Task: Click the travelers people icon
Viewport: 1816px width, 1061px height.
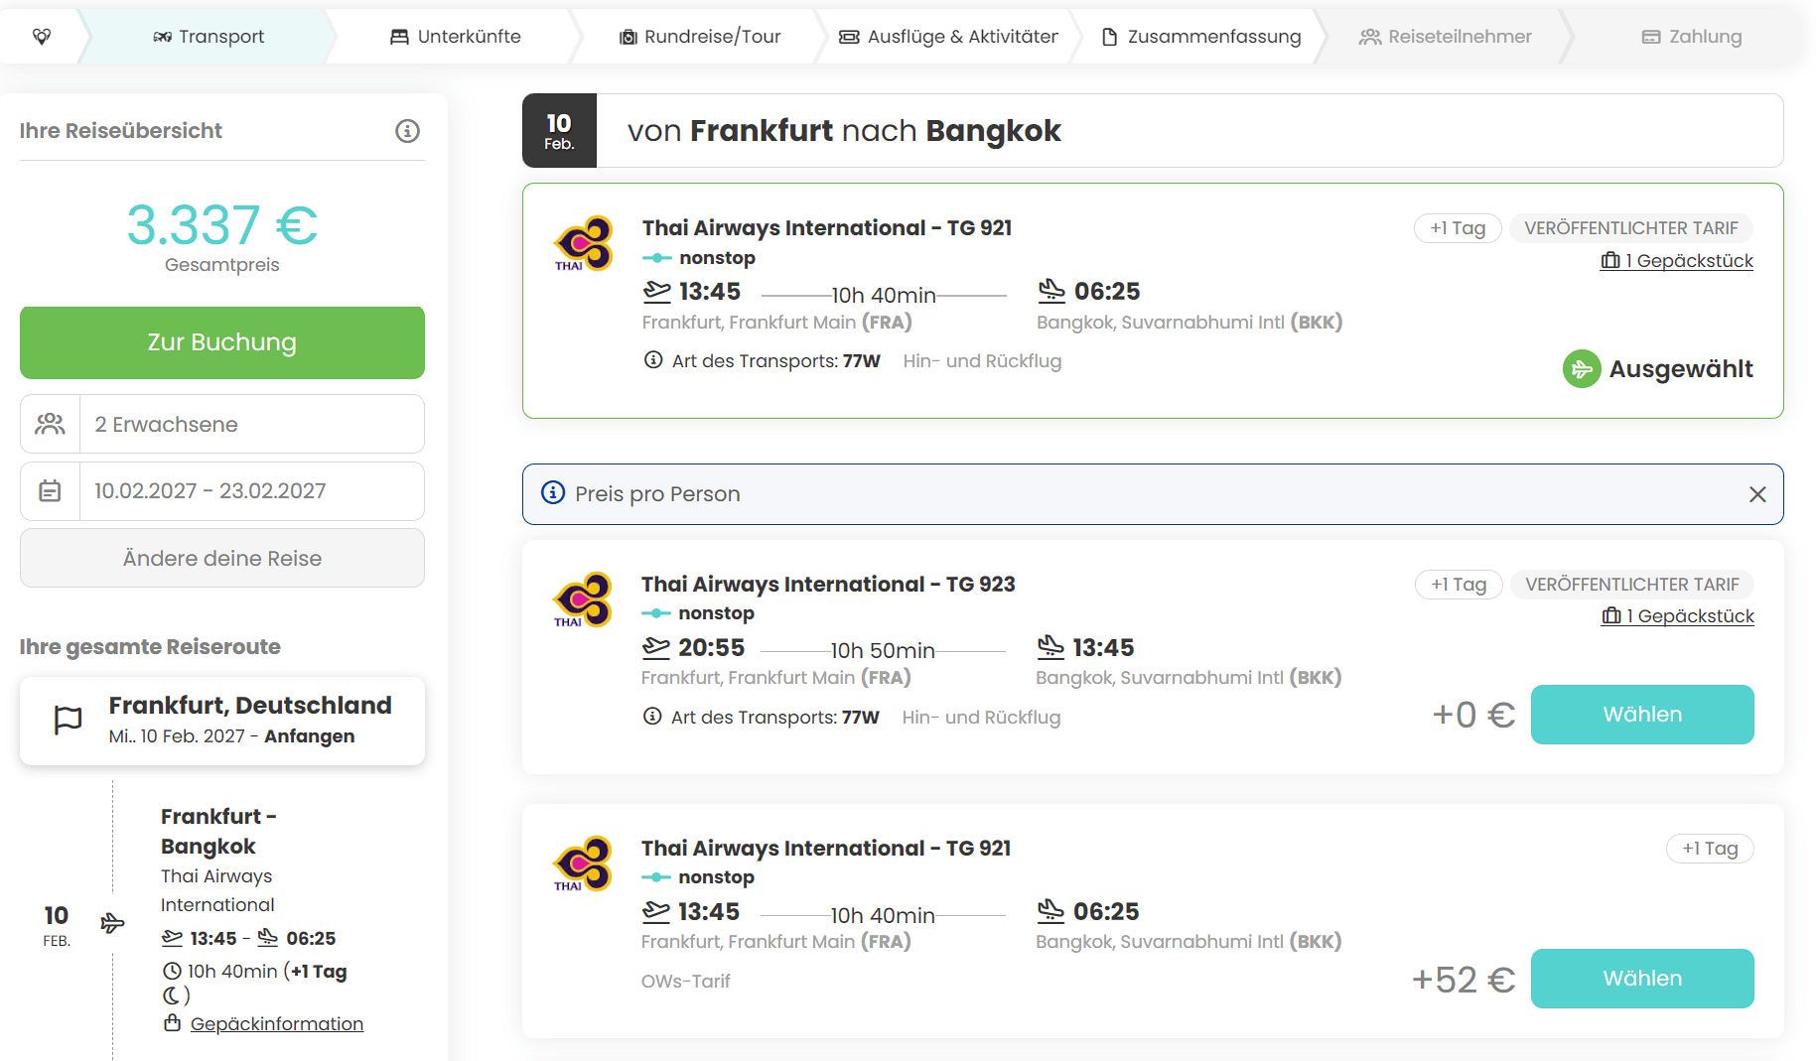Action: tap(50, 424)
